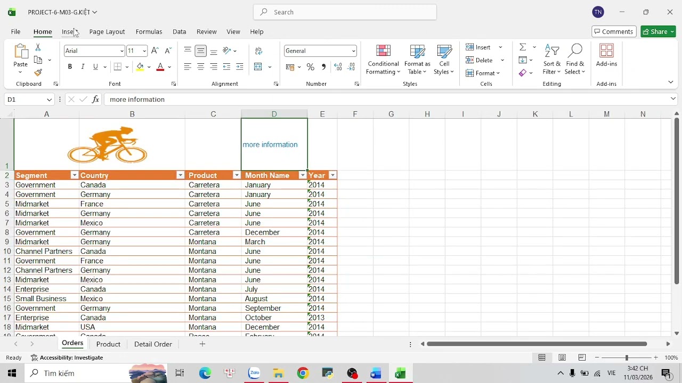Toggle Italic formatting
The image size is (682, 383).
pyautogui.click(x=83, y=67)
